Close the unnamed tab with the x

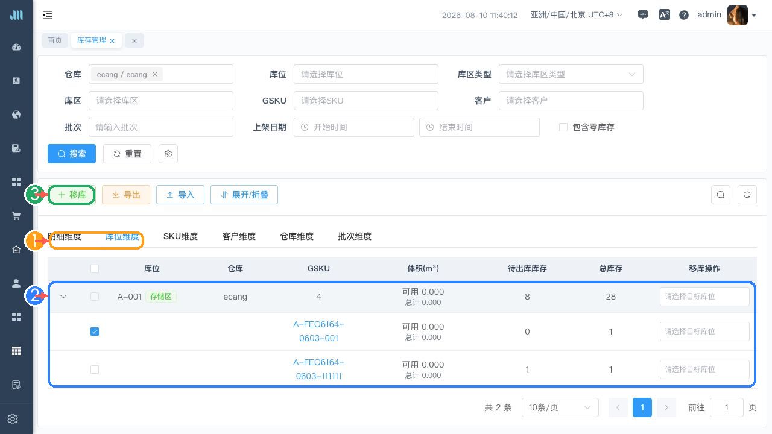point(134,41)
